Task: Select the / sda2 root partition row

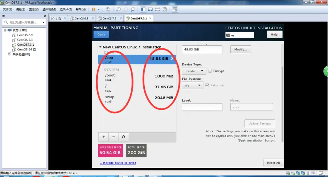Action: point(137,88)
